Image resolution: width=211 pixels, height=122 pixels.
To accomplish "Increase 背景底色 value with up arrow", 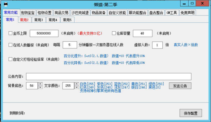I will (x=40, y=84).
